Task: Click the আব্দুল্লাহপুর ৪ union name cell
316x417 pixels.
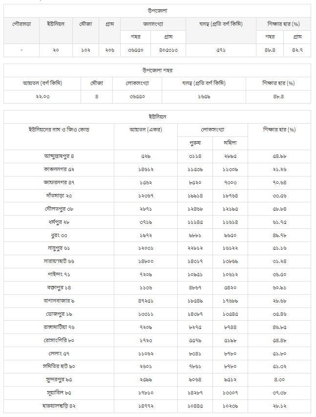Action: (x=59, y=156)
